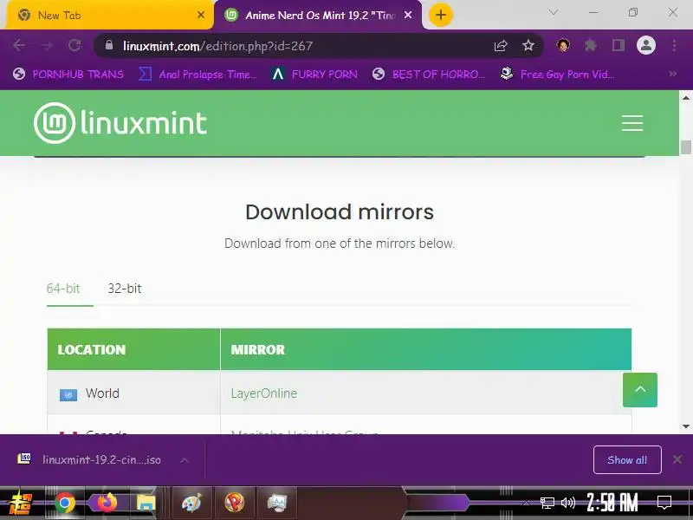Launch Firefox from the taskbar
The height and width of the screenshot is (520, 693).
coord(107,503)
